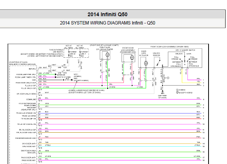Click wire end number 17 beside right 'LT GRN' label

tap(204, 158)
